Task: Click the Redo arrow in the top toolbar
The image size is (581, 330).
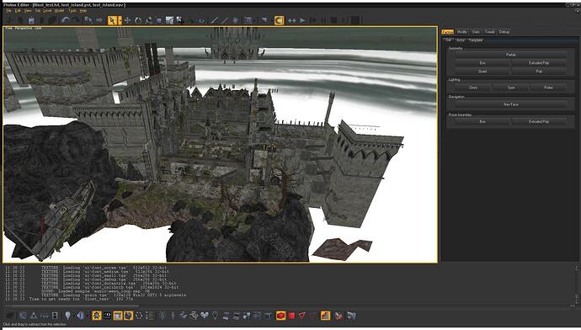Action: [76, 20]
